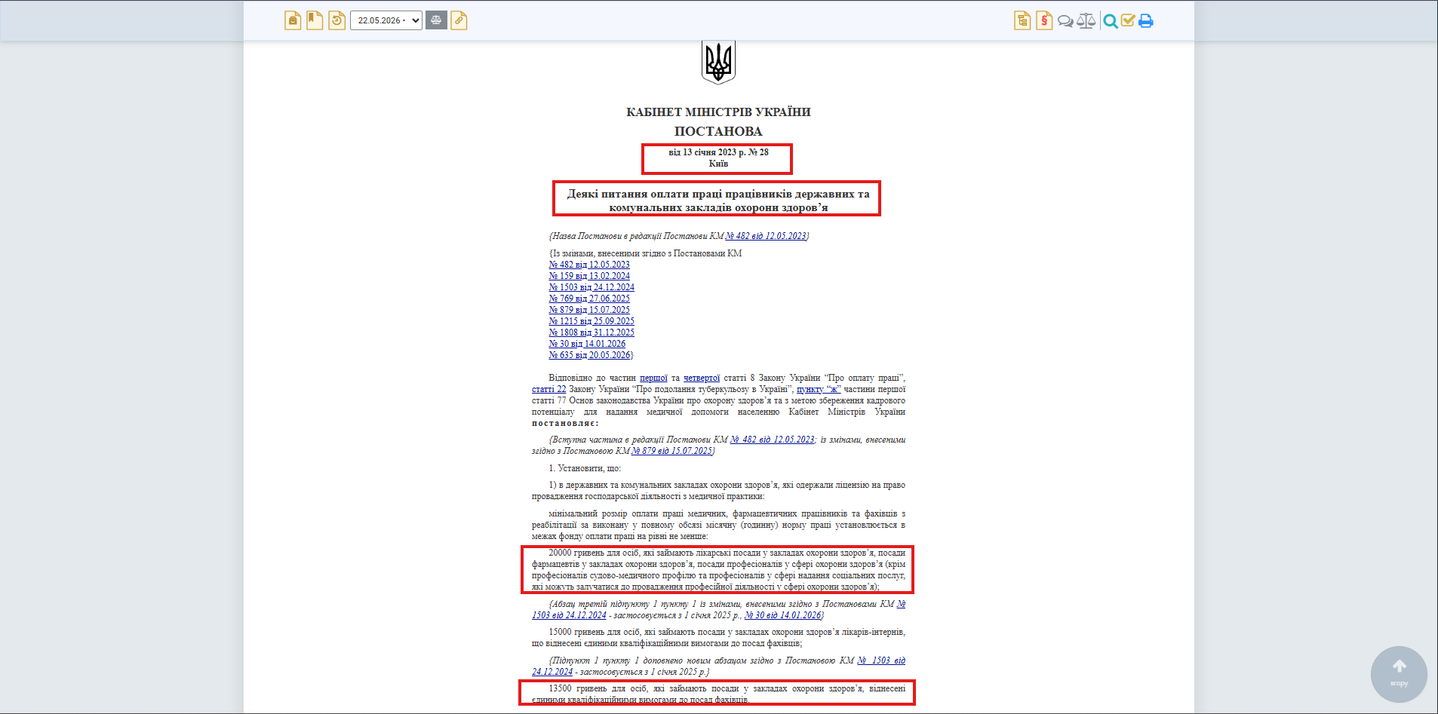Image resolution: width=1438 pixels, height=714 pixels.
Task: Click the "1. Установити, що:" line
Action: (x=585, y=468)
